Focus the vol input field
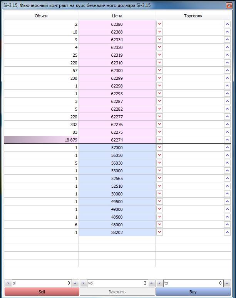 (117, 283)
